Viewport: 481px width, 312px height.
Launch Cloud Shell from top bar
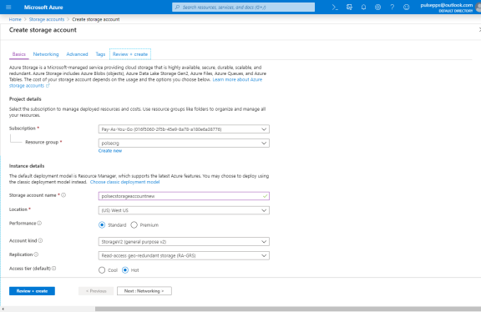pyautogui.click(x=335, y=7)
